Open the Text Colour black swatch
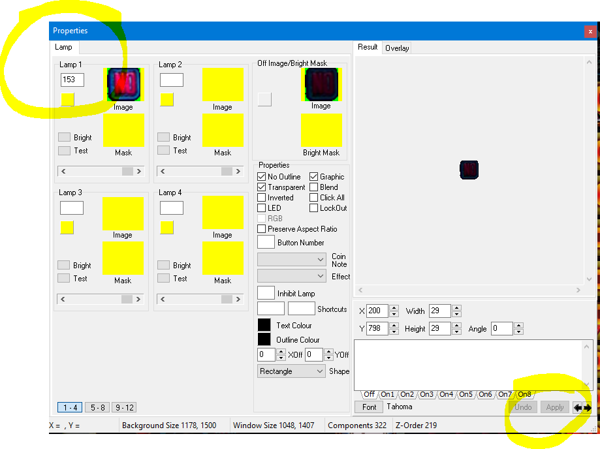This screenshot has width=600, height=449. (264, 325)
